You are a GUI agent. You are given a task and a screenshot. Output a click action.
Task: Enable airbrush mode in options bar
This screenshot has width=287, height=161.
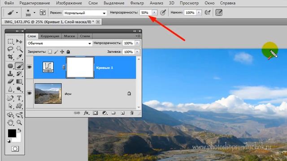point(208,13)
